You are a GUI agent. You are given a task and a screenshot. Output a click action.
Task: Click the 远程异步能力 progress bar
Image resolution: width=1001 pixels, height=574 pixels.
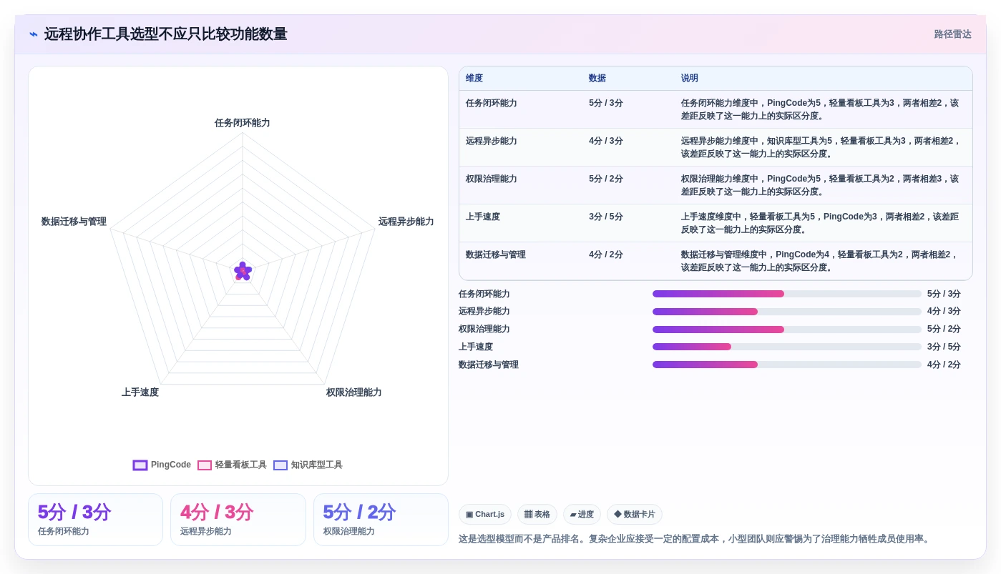[x=787, y=312]
